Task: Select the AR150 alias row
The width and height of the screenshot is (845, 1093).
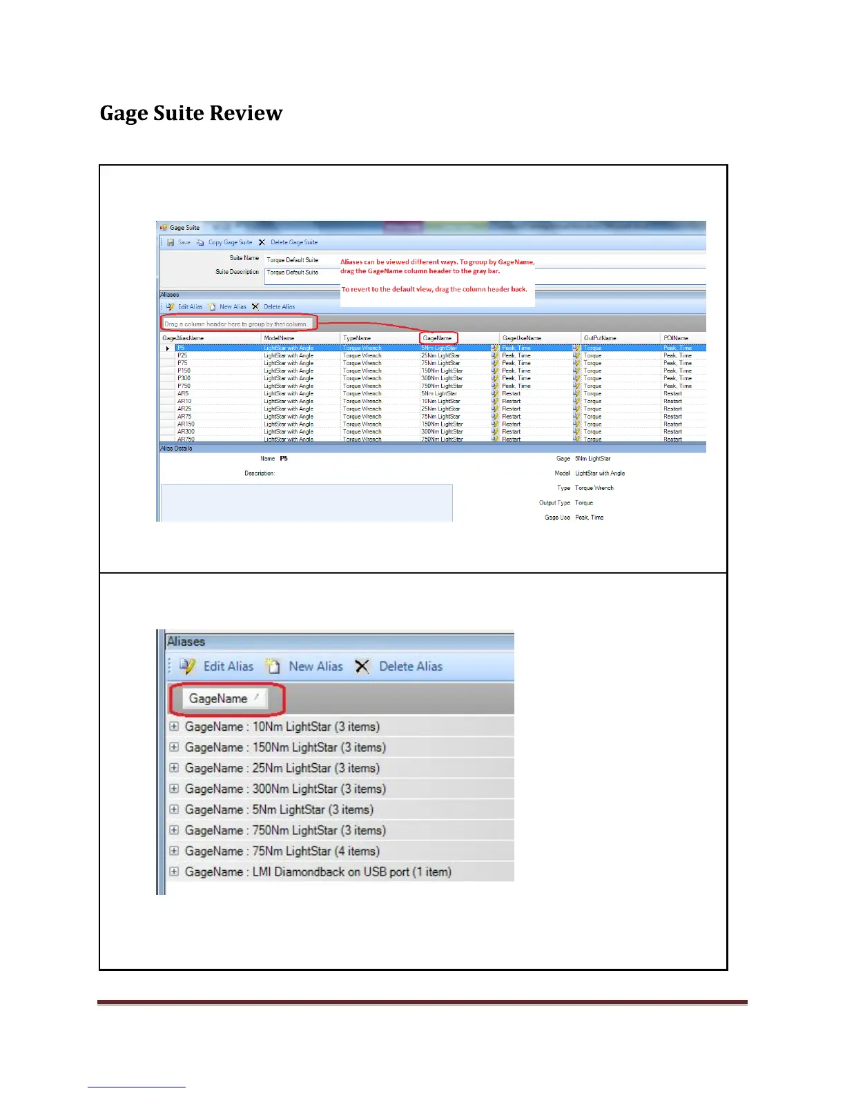Action: point(433,424)
